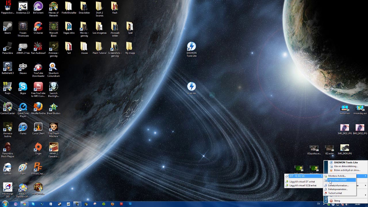Viewport: 368px width, 207px height.
Task: Open the Ny mapp folder
Action: [130, 48]
